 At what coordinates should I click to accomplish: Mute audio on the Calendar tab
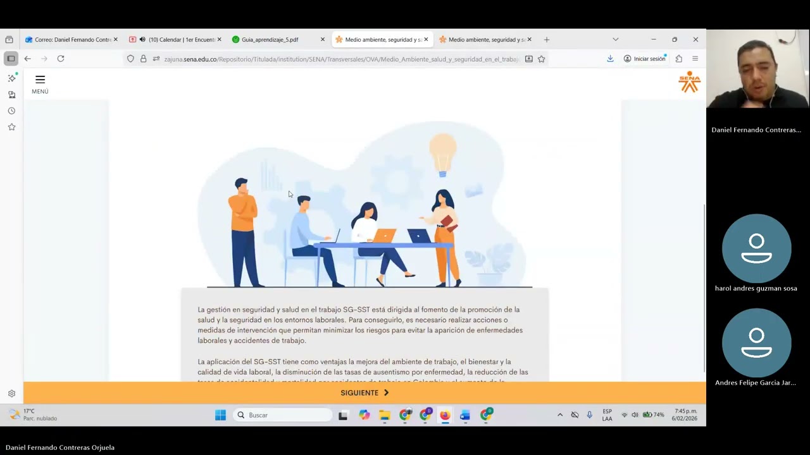click(x=142, y=39)
